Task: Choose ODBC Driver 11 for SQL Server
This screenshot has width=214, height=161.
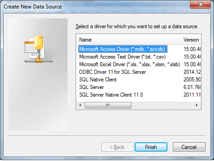Action: [x=112, y=72]
